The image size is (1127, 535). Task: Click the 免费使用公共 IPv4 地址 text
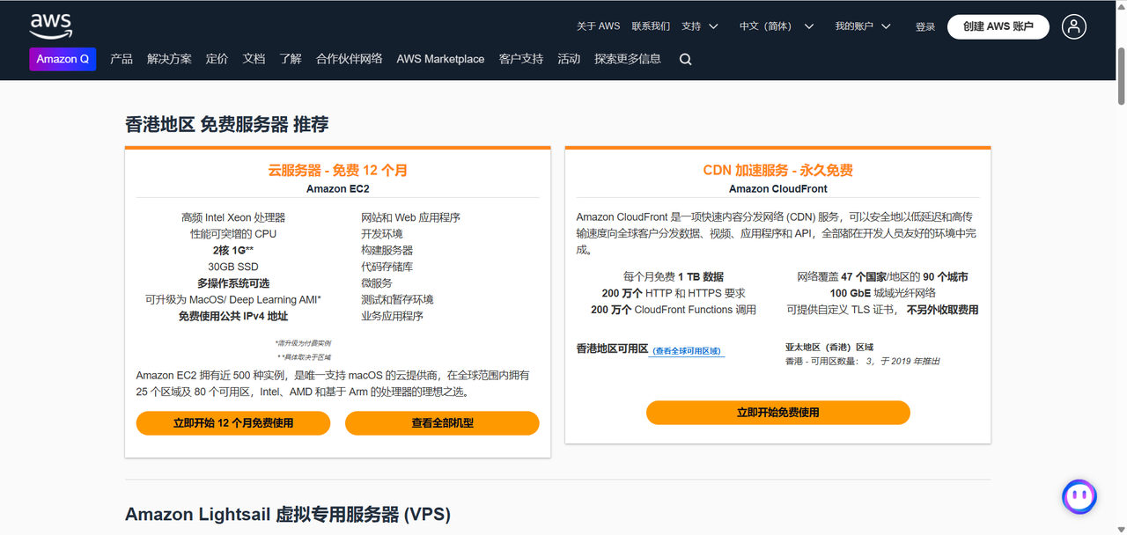pyautogui.click(x=233, y=316)
